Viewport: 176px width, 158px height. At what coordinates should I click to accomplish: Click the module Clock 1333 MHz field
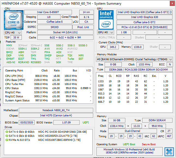144,64
